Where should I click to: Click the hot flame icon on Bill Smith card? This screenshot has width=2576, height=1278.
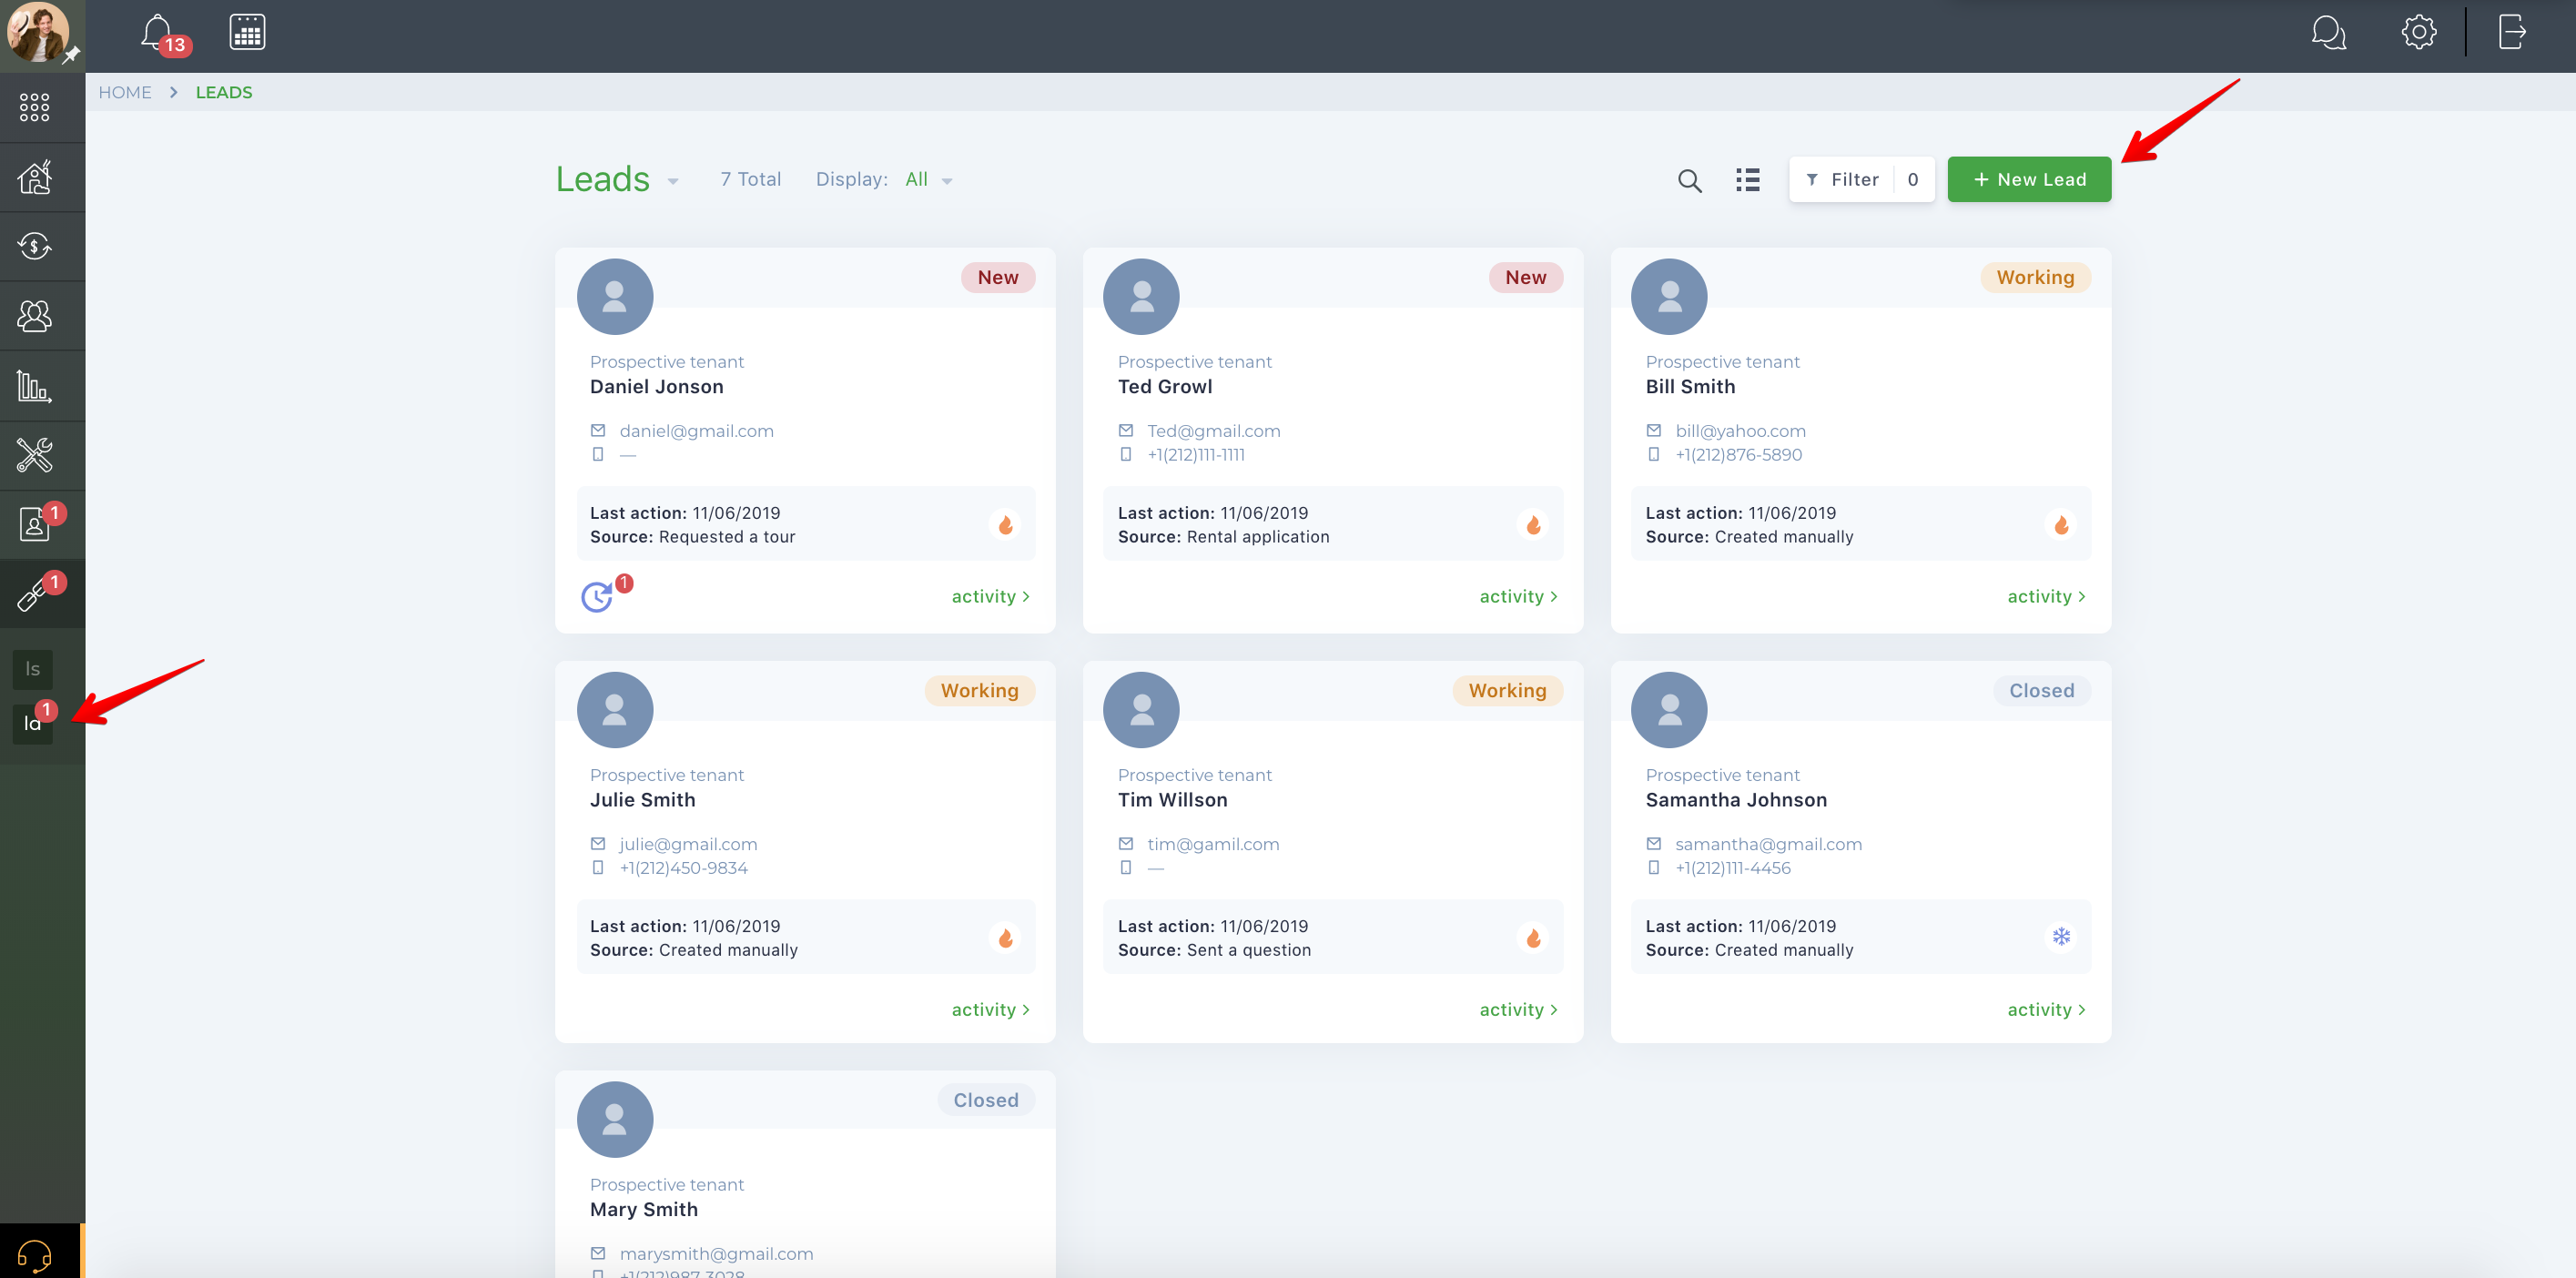(2061, 525)
